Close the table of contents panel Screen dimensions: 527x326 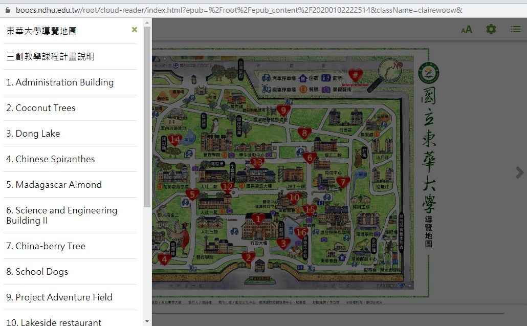tap(135, 30)
